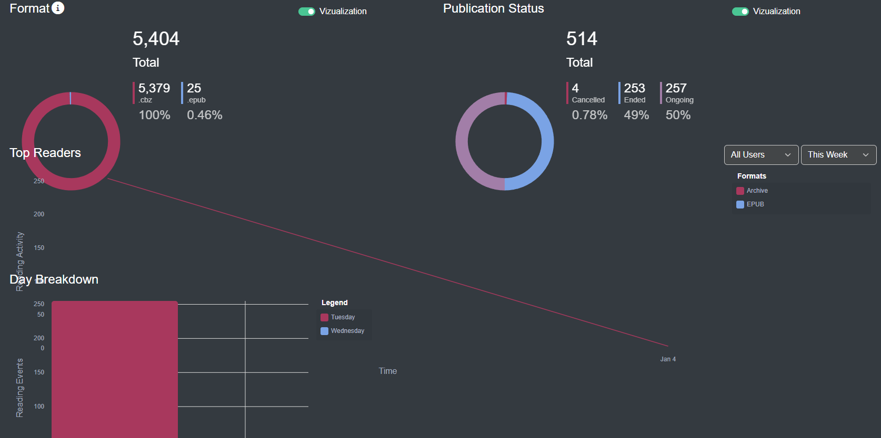Click the 5,379 .cbz count

point(154,88)
